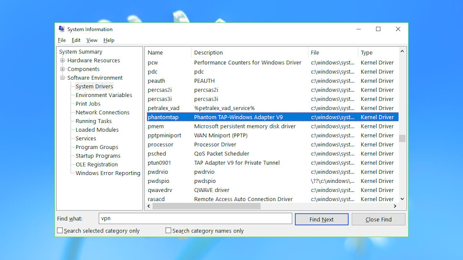
Task: Open OLE Registration category
Action: 96,165
